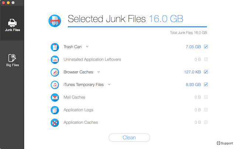The image size is (236, 149).
Task: Click the Uninstalled Application Leftovers icon
Action: click(55, 60)
